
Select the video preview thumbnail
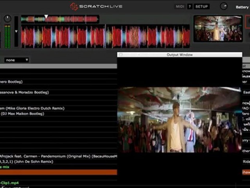click(x=218, y=29)
